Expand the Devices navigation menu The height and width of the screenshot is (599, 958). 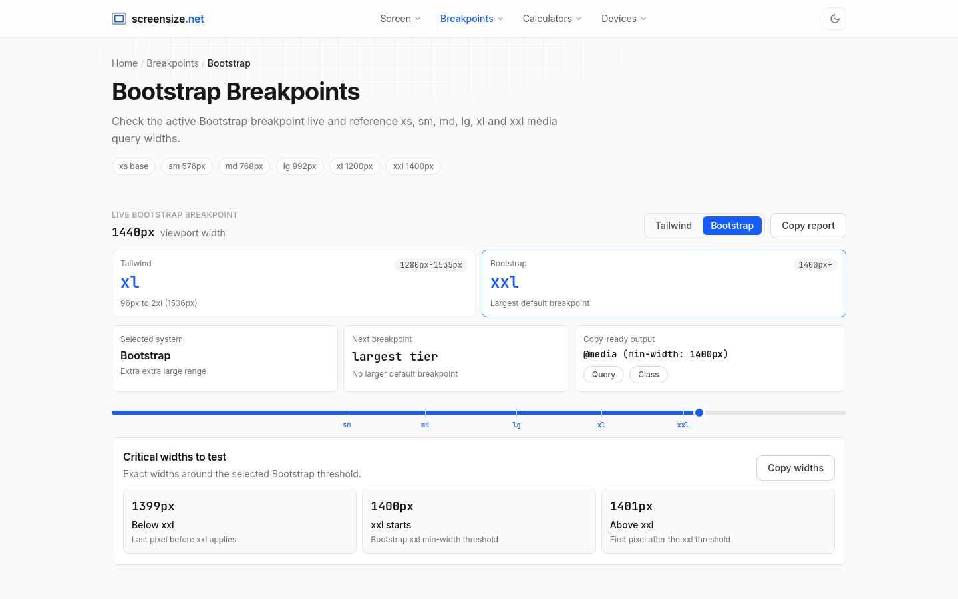click(624, 19)
